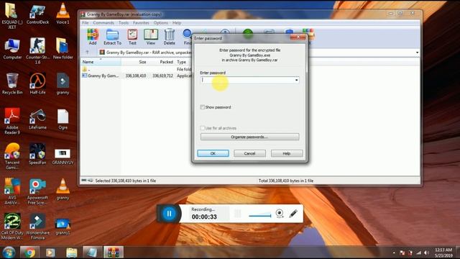Go up one folder level in WinRAR
460x259 pixels.
pos(87,53)
